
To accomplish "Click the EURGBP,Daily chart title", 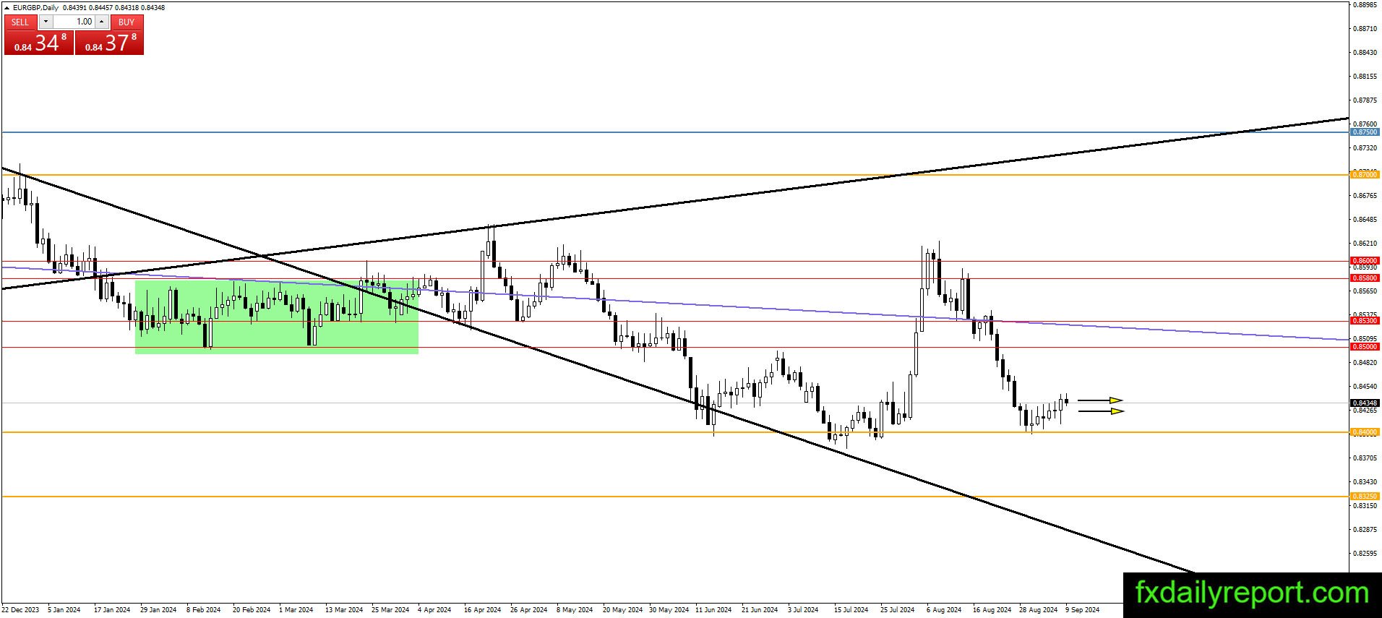I will [x=36, y=8].
